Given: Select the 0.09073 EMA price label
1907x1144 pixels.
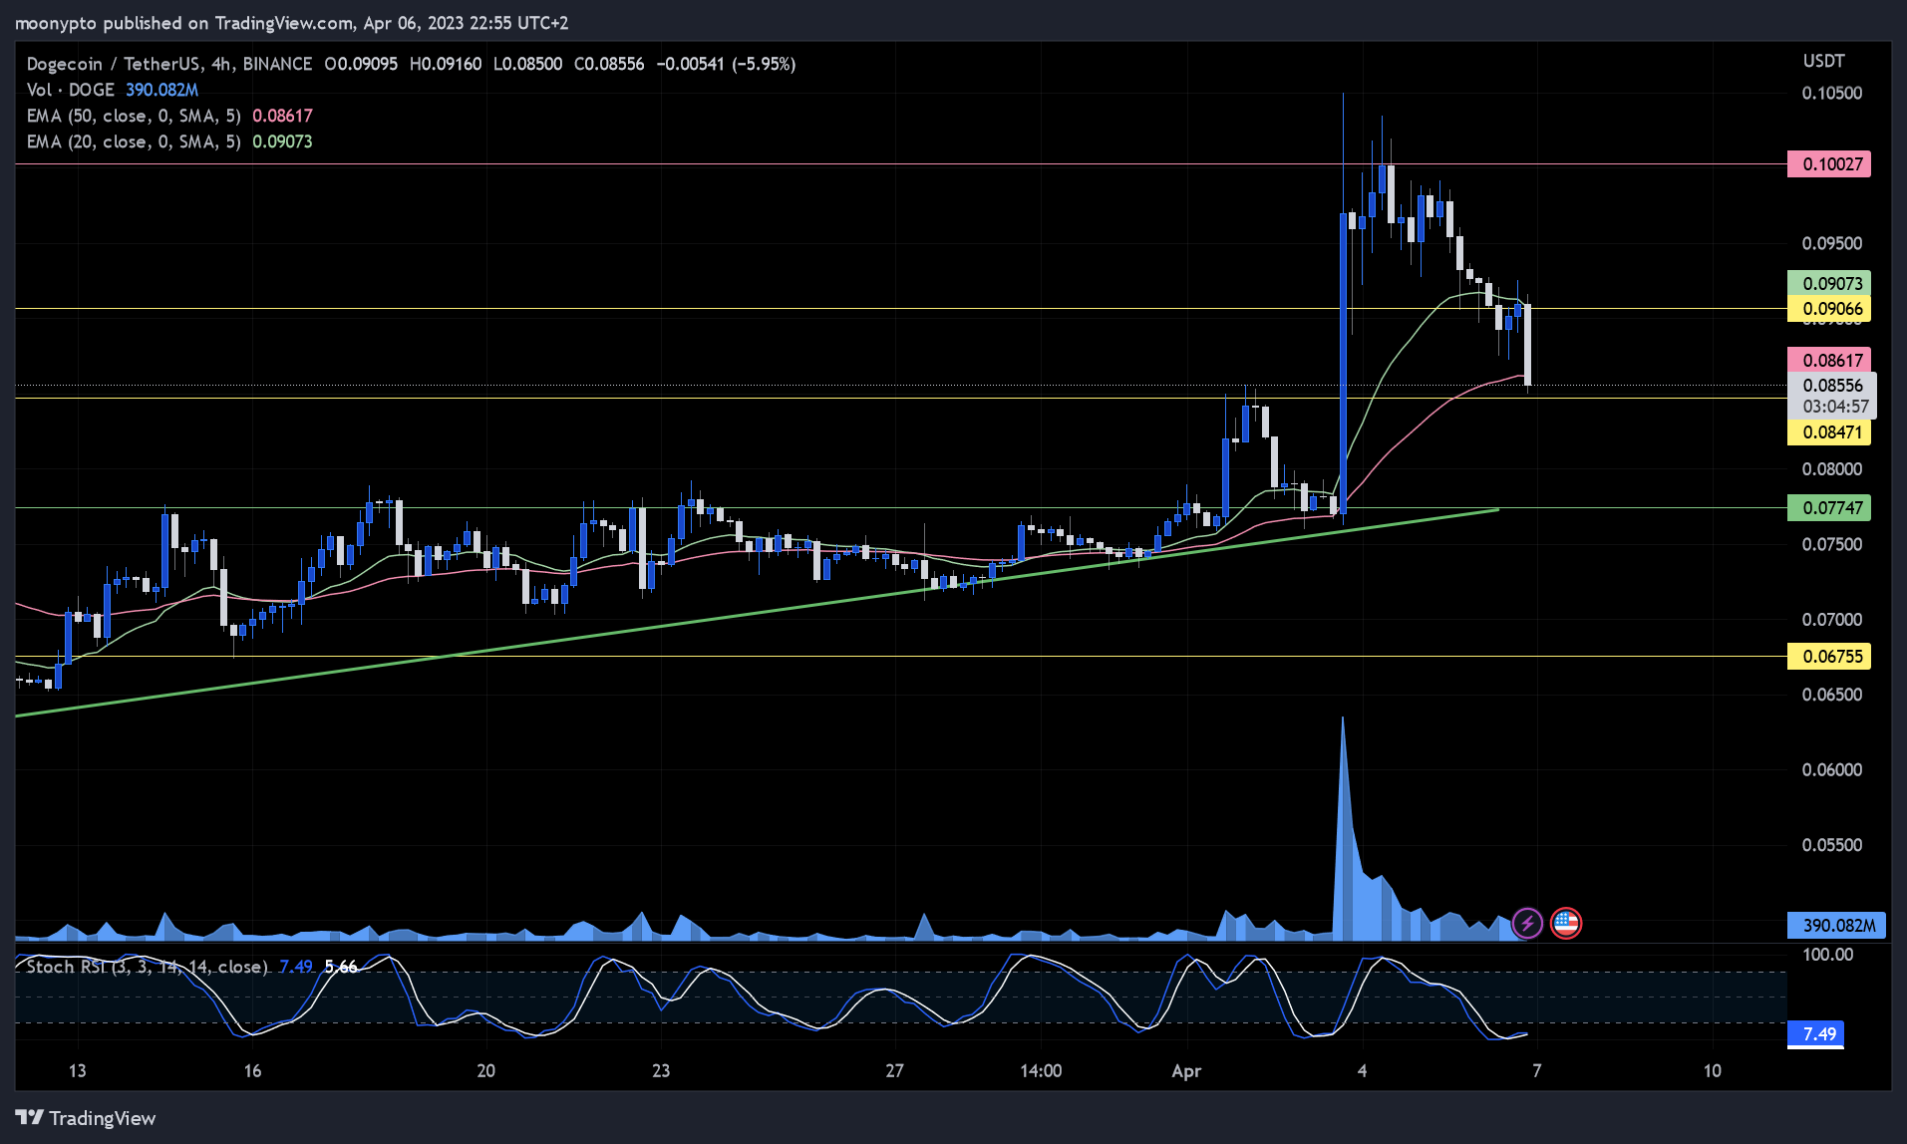Looking at the screenshot, I should (1829, 283).
